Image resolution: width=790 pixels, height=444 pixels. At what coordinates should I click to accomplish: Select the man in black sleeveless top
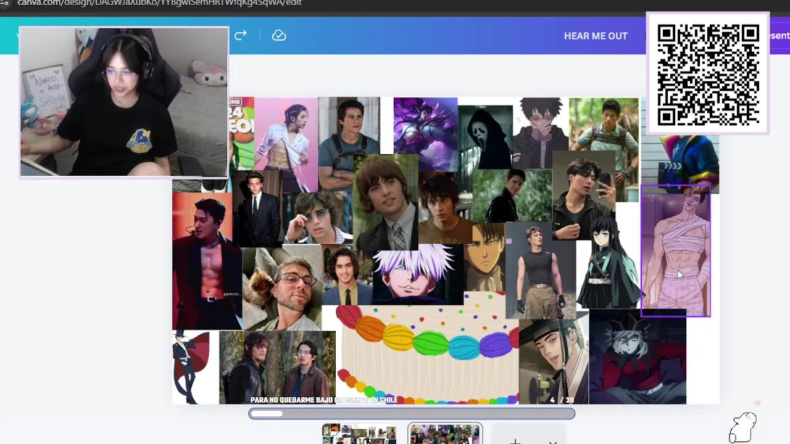point(540,270)
